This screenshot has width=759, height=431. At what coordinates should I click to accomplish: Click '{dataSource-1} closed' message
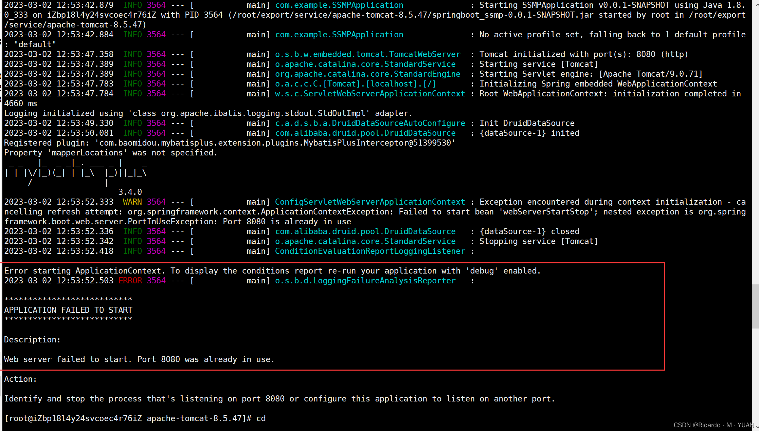[x=529, y=231]
